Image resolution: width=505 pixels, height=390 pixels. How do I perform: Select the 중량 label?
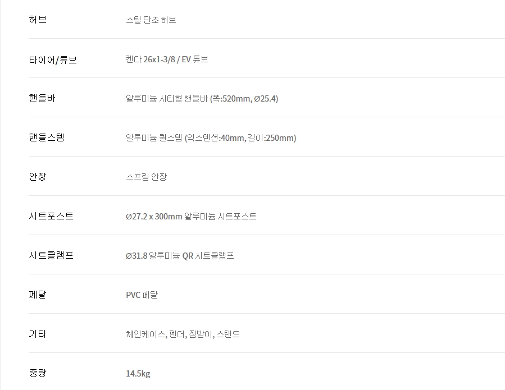[x=38, y=374]
